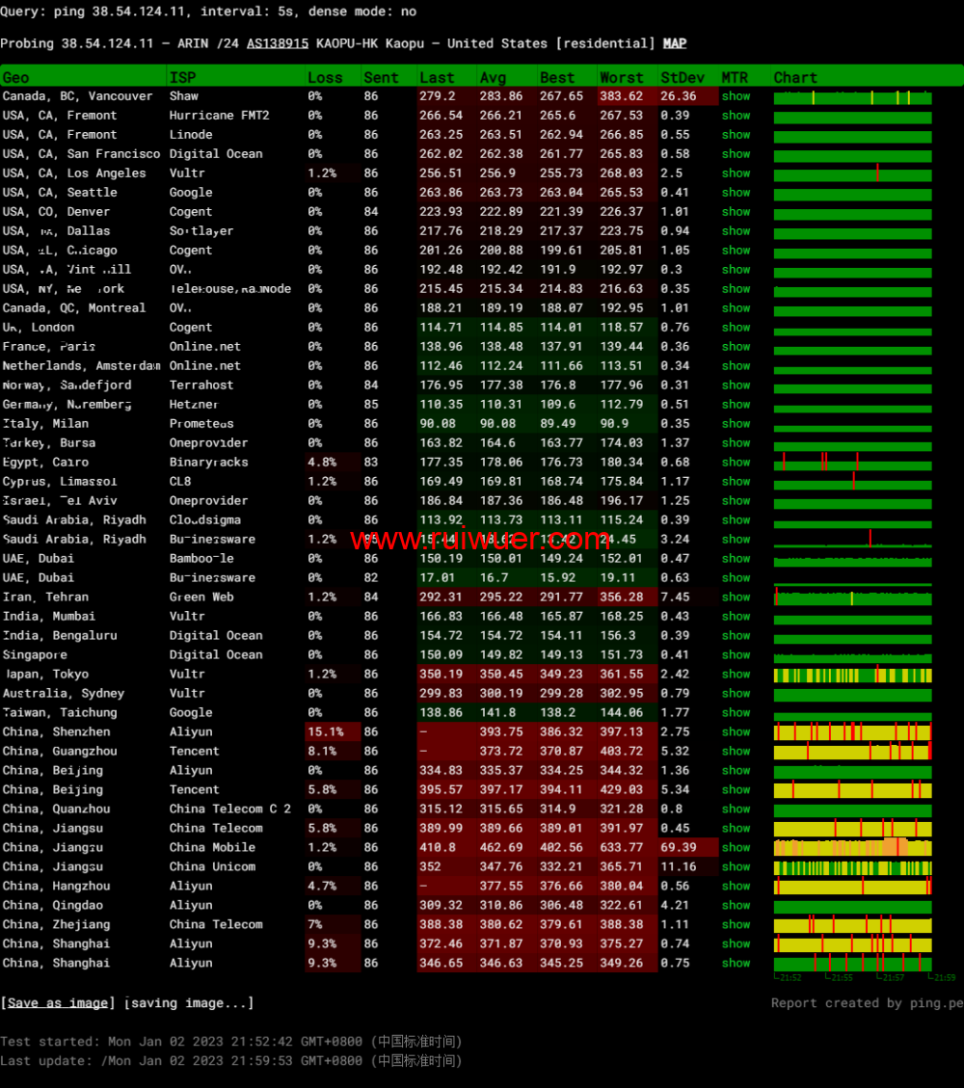Click the ISP column header

pyautogui.click(x=182, y=77)
